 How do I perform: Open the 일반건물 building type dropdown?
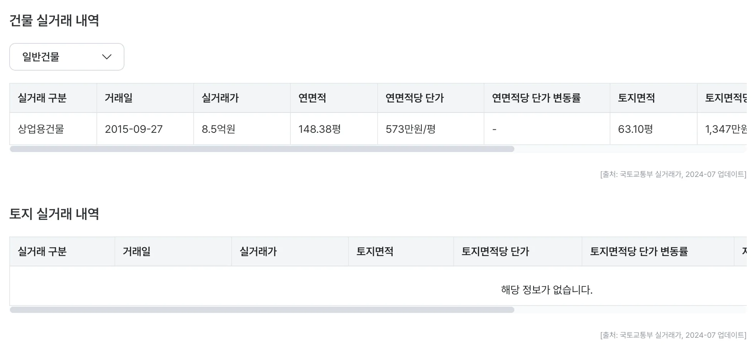tap(66, 57)
